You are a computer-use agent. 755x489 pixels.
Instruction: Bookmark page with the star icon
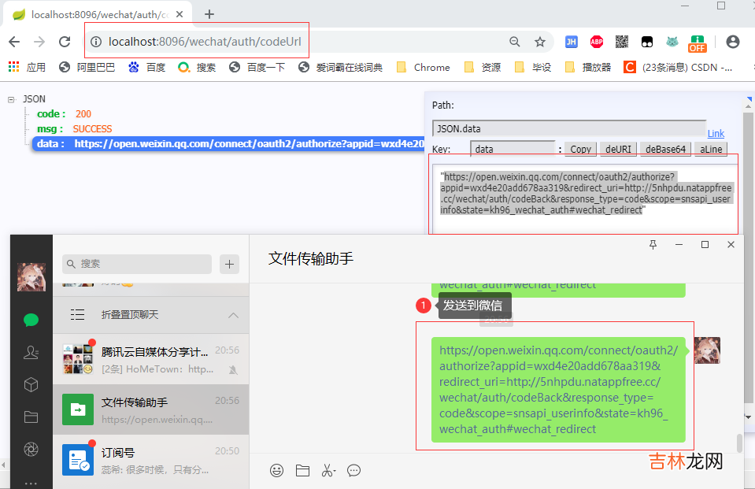click(540, 42)
